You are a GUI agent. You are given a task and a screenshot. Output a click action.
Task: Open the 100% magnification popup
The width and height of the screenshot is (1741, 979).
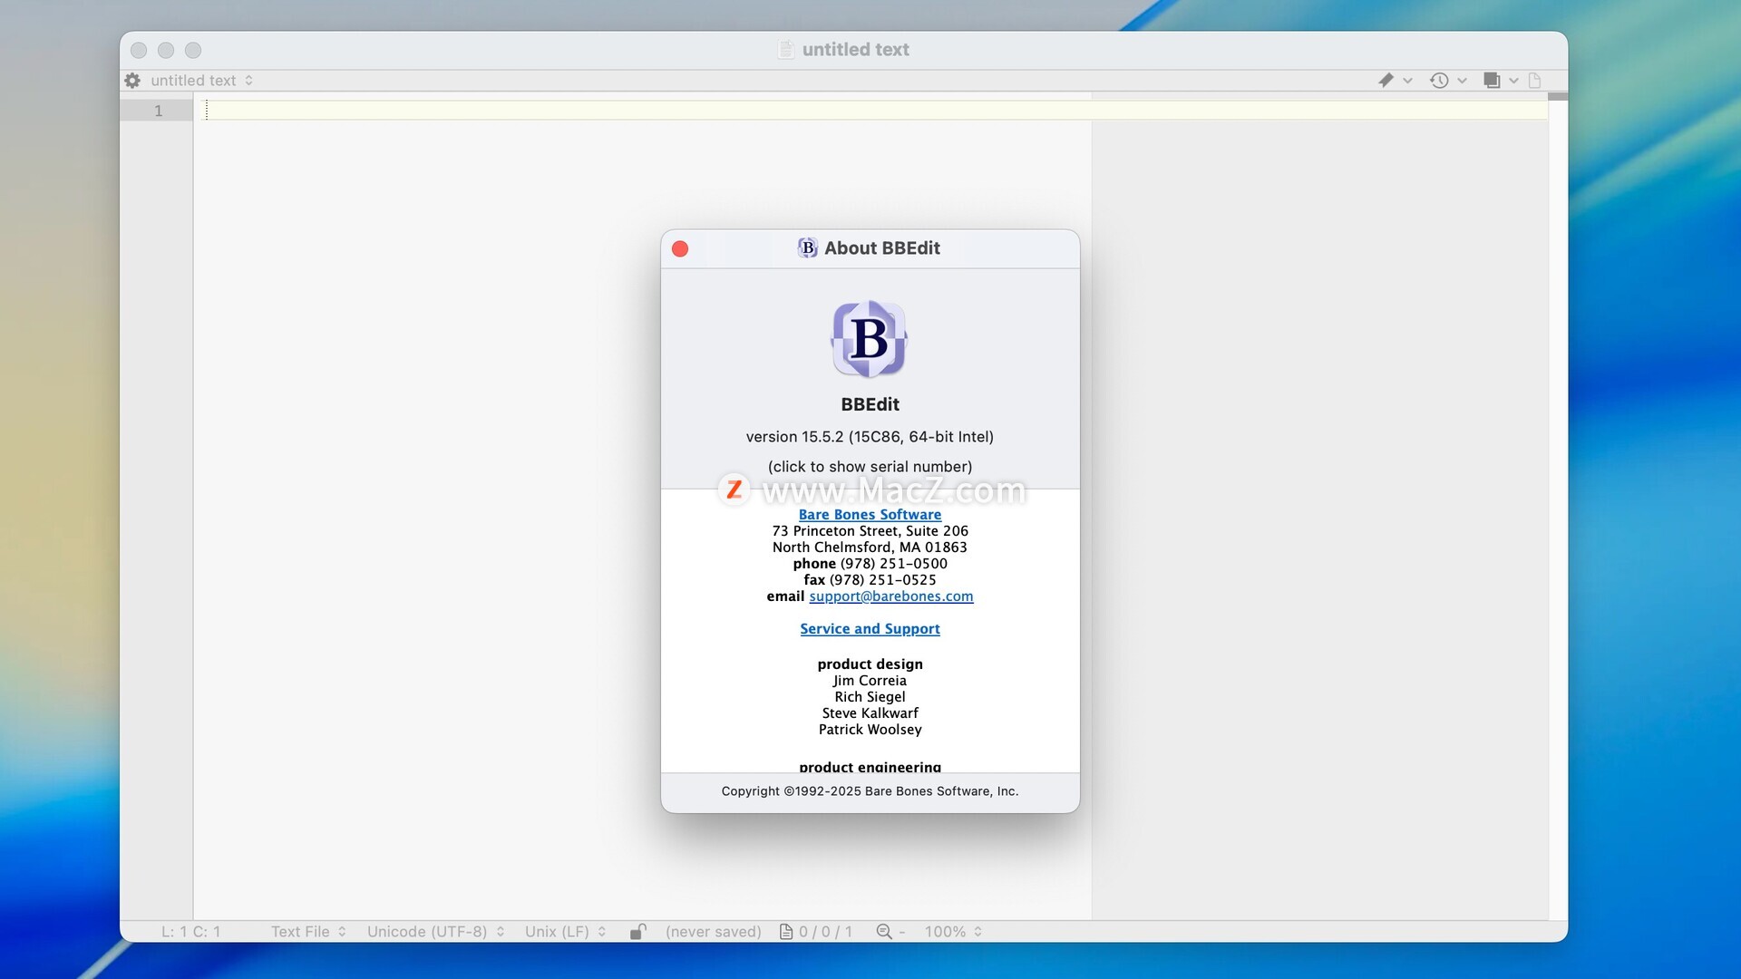pos(953,932)
